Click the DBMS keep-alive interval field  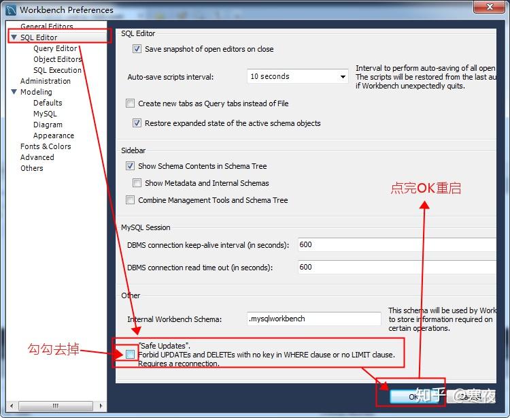[397, 244]
